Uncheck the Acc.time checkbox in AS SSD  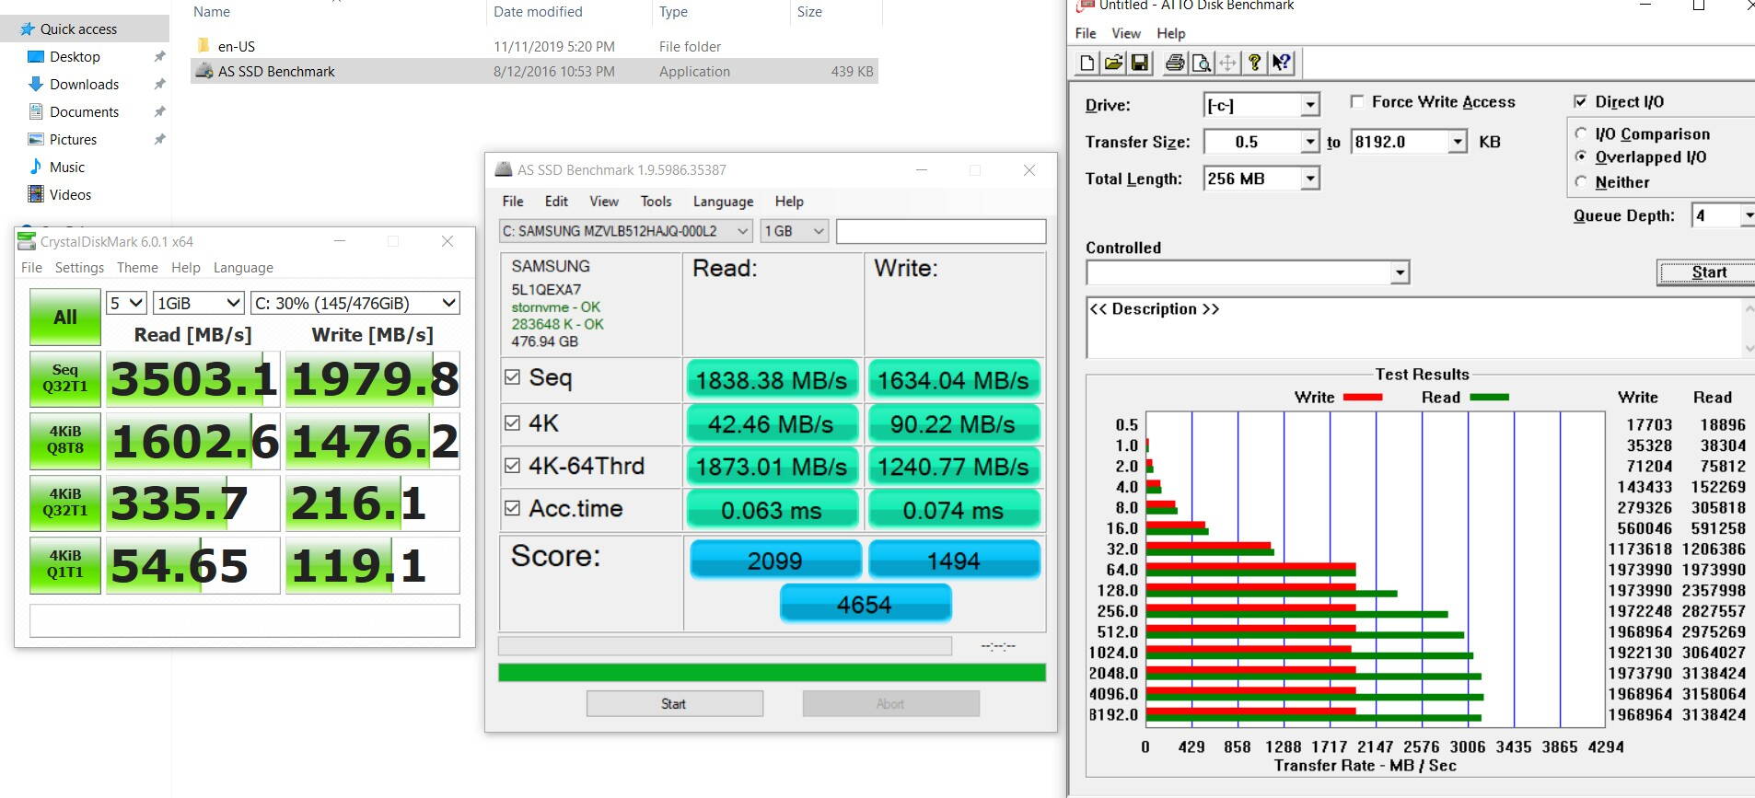pos(513,508)
